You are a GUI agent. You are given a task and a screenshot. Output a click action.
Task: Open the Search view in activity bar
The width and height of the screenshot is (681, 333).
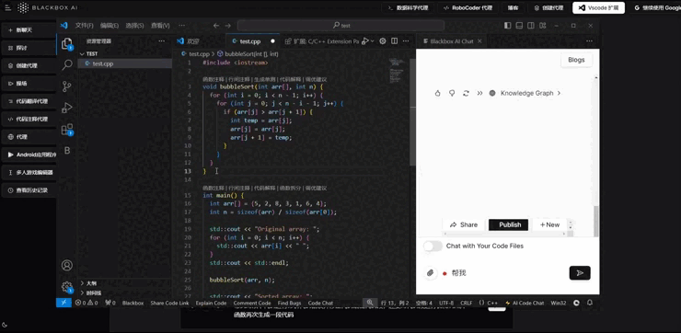point(67,64)
